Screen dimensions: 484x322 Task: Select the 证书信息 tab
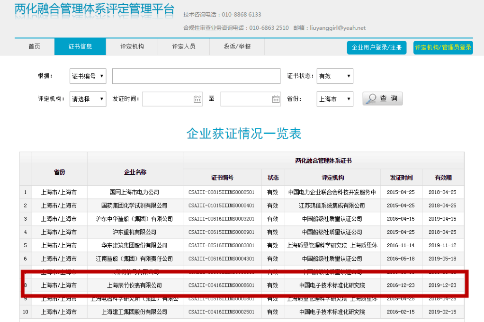(80, 47)
